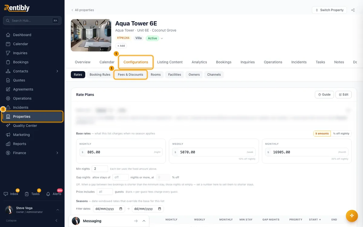
Task: Switch to the Listing Content tab
Action: 170,62
